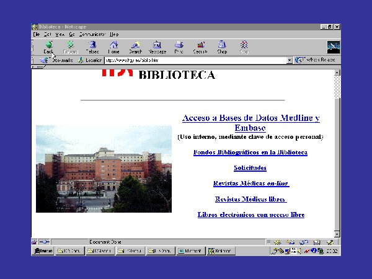Open Libros electrónicos con acceso libre link

point(251,215)
